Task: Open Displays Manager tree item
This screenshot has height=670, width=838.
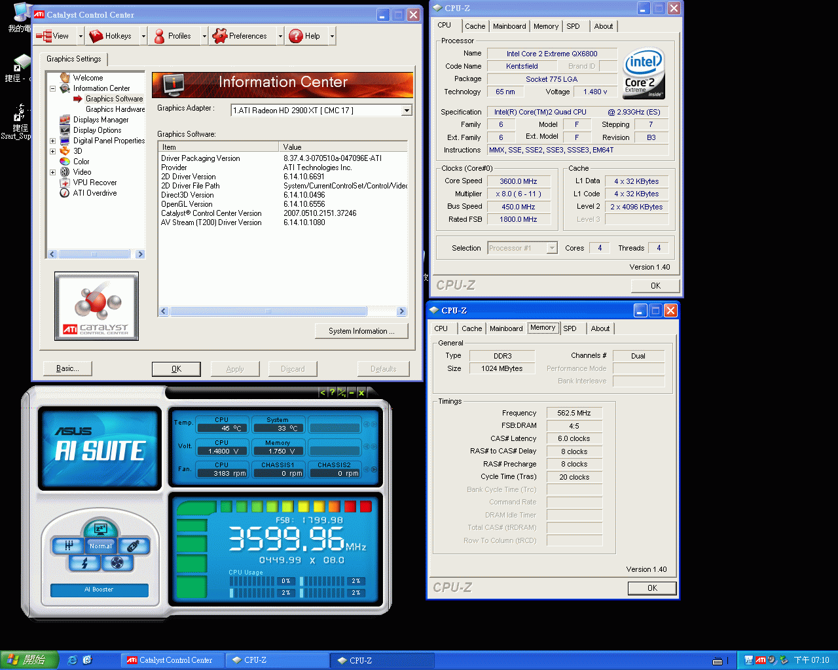Action: coord(101,120)
